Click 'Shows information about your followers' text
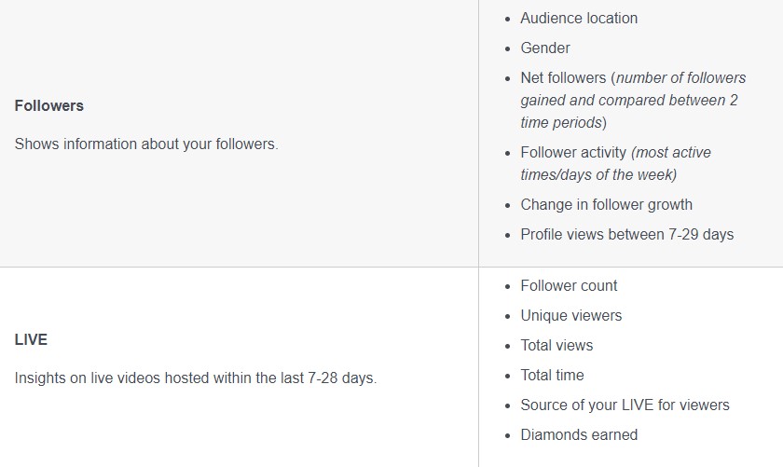 click(146, 144)
